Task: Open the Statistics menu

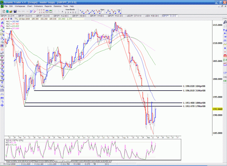Action: tap(57, 6)
